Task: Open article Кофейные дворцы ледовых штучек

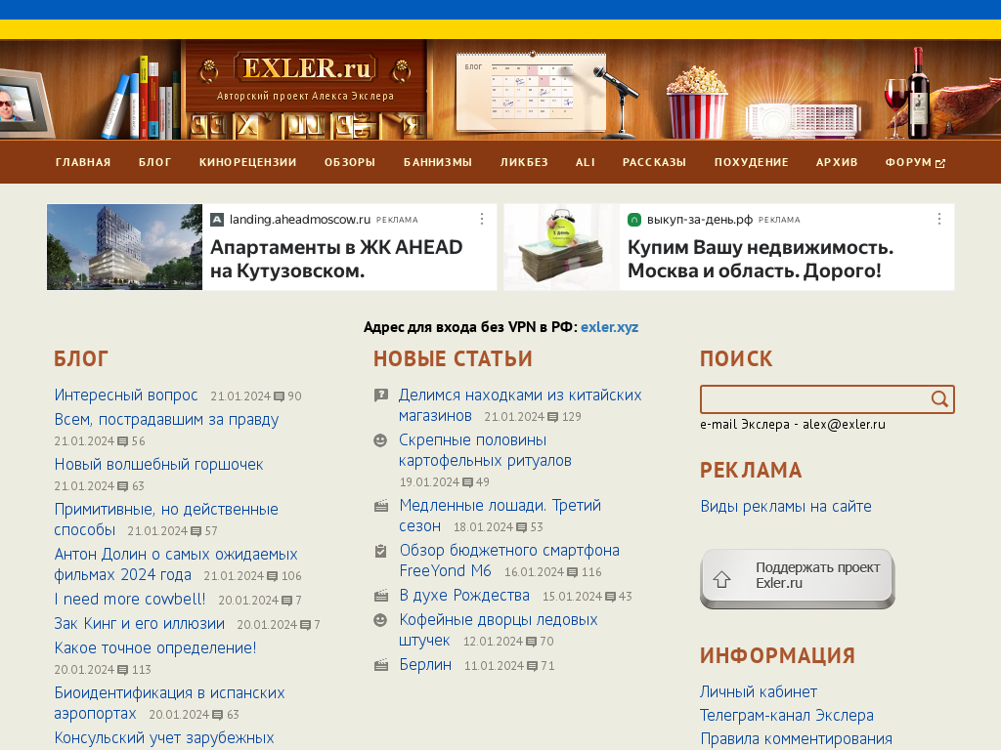Action: click(x=498, y=630)
